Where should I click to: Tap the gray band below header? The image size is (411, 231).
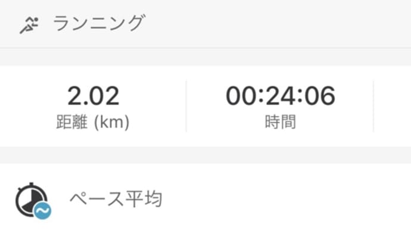[205, 57]
